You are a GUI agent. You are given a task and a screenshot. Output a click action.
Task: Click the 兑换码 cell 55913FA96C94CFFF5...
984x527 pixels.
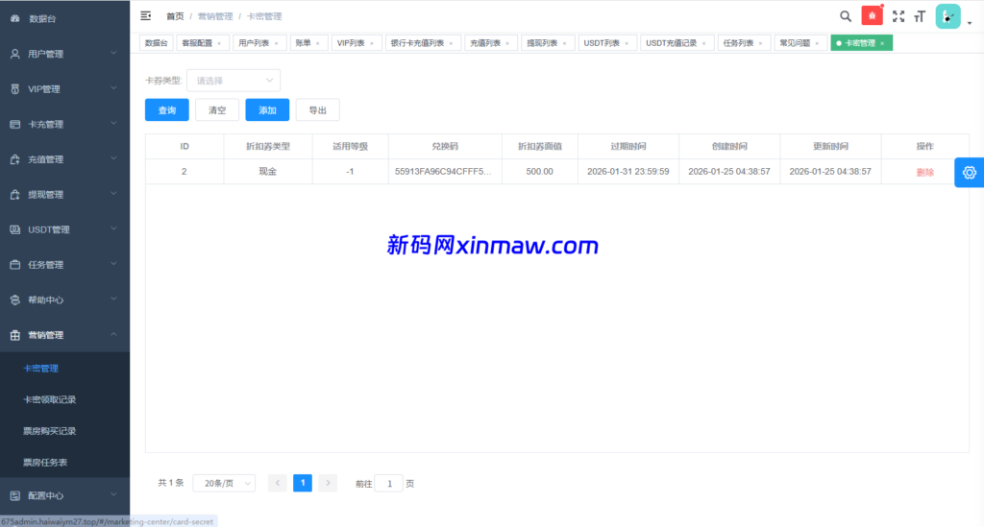443,171
